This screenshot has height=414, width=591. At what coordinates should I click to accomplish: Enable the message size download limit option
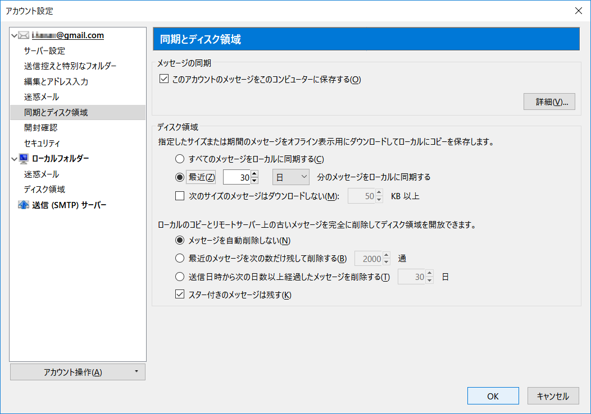pos(180,195)
